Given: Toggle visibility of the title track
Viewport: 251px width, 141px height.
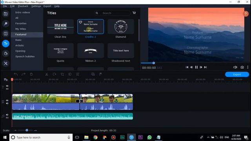Looking at the screenshot, I should 7,86.
